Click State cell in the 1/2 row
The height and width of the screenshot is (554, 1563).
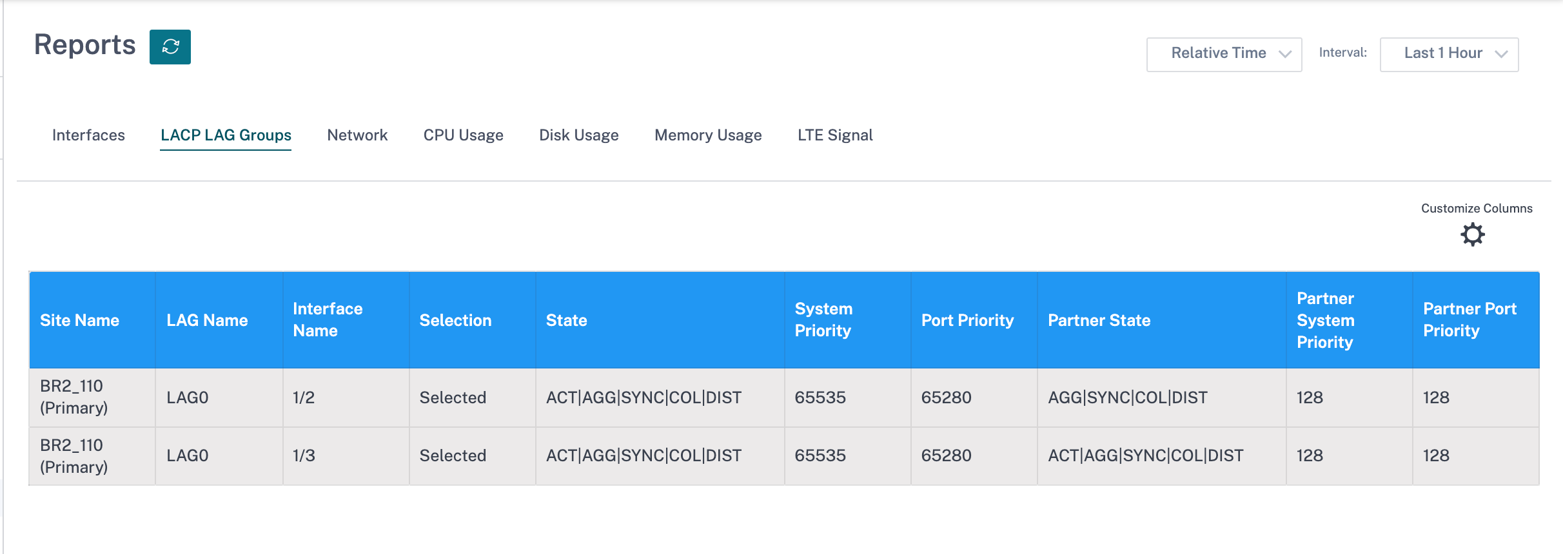(x=660, y=397)
